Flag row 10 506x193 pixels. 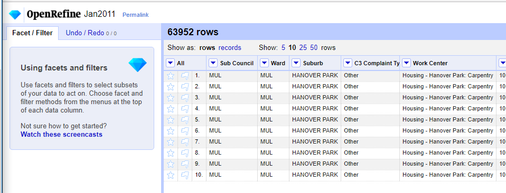point(184,175)
